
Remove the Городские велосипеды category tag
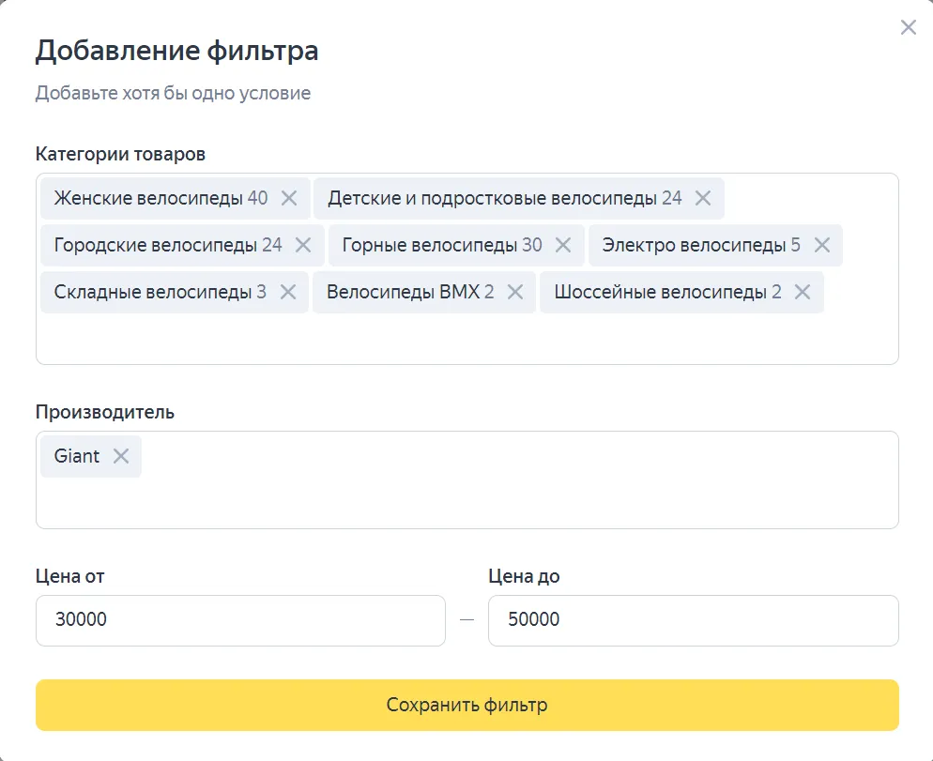coord(303,245)
